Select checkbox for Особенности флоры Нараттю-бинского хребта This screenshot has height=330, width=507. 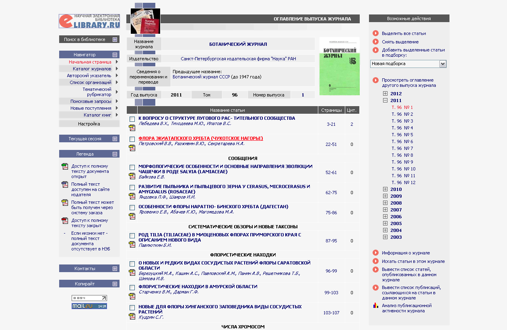pos(132,207)
